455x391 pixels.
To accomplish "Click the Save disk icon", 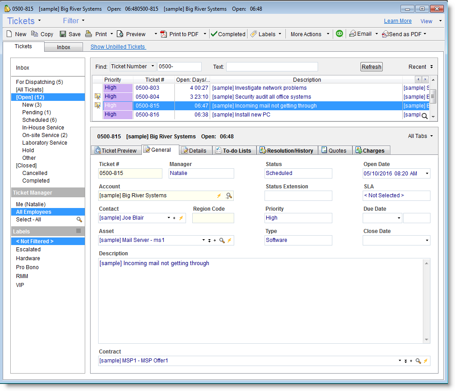I will [x=63, y=34].
